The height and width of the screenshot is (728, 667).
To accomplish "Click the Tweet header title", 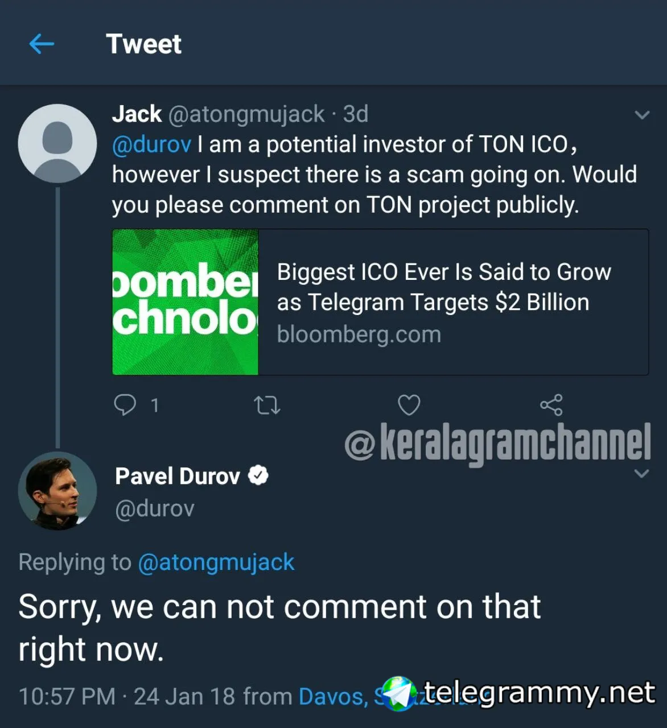I will [x=143, y=44].
